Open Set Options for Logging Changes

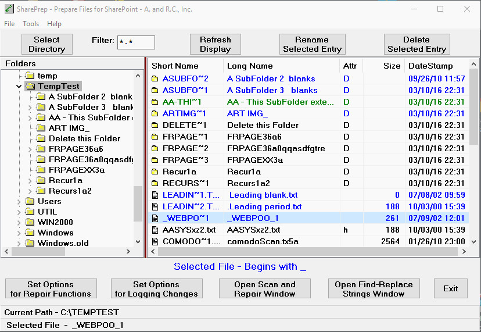pos(156,289)
